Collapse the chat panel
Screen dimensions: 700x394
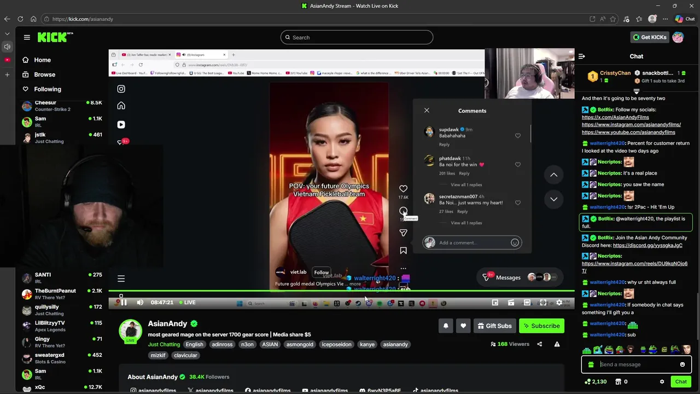582,56
